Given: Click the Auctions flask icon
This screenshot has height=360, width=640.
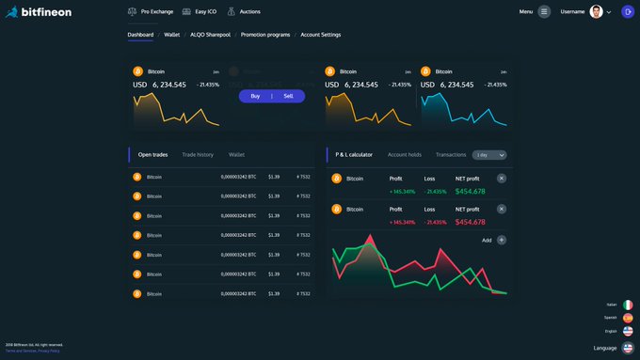Looking at the screenshot, I should 231,11.
